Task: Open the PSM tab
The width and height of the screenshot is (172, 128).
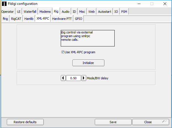Action: (124, 12)
